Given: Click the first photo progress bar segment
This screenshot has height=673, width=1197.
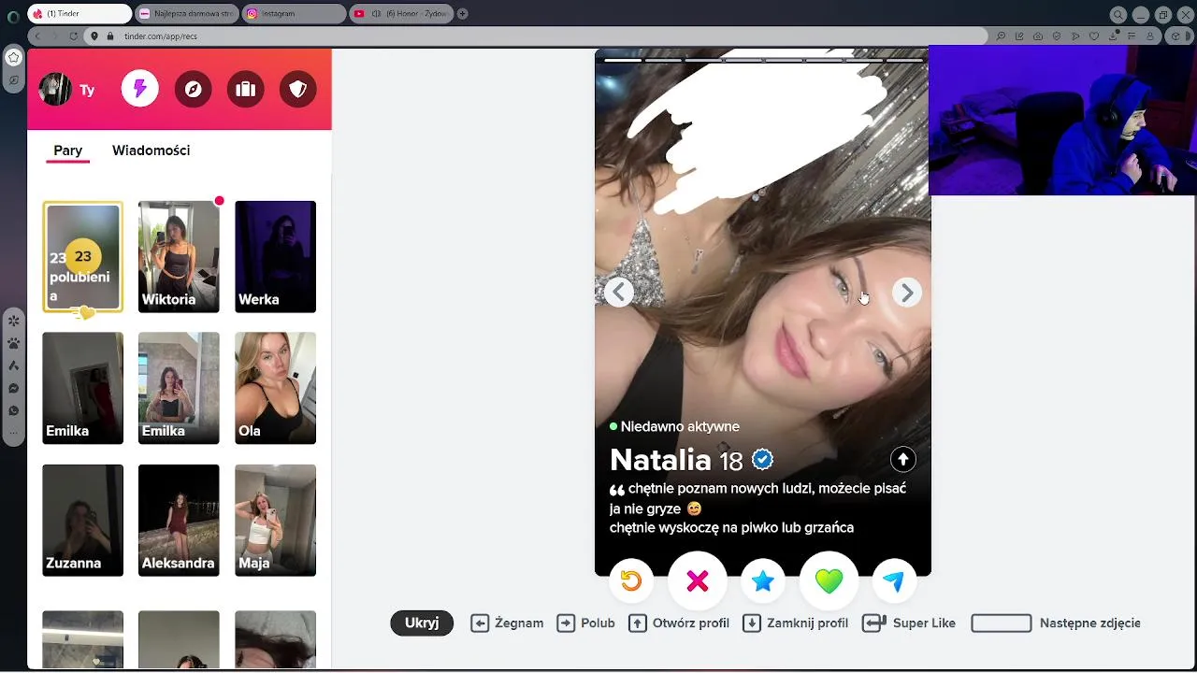Looking at the screenshot, I should click(623, 60).
